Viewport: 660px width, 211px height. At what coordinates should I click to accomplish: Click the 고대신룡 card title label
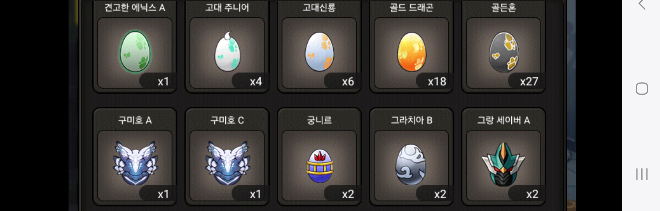click(319, 8)
